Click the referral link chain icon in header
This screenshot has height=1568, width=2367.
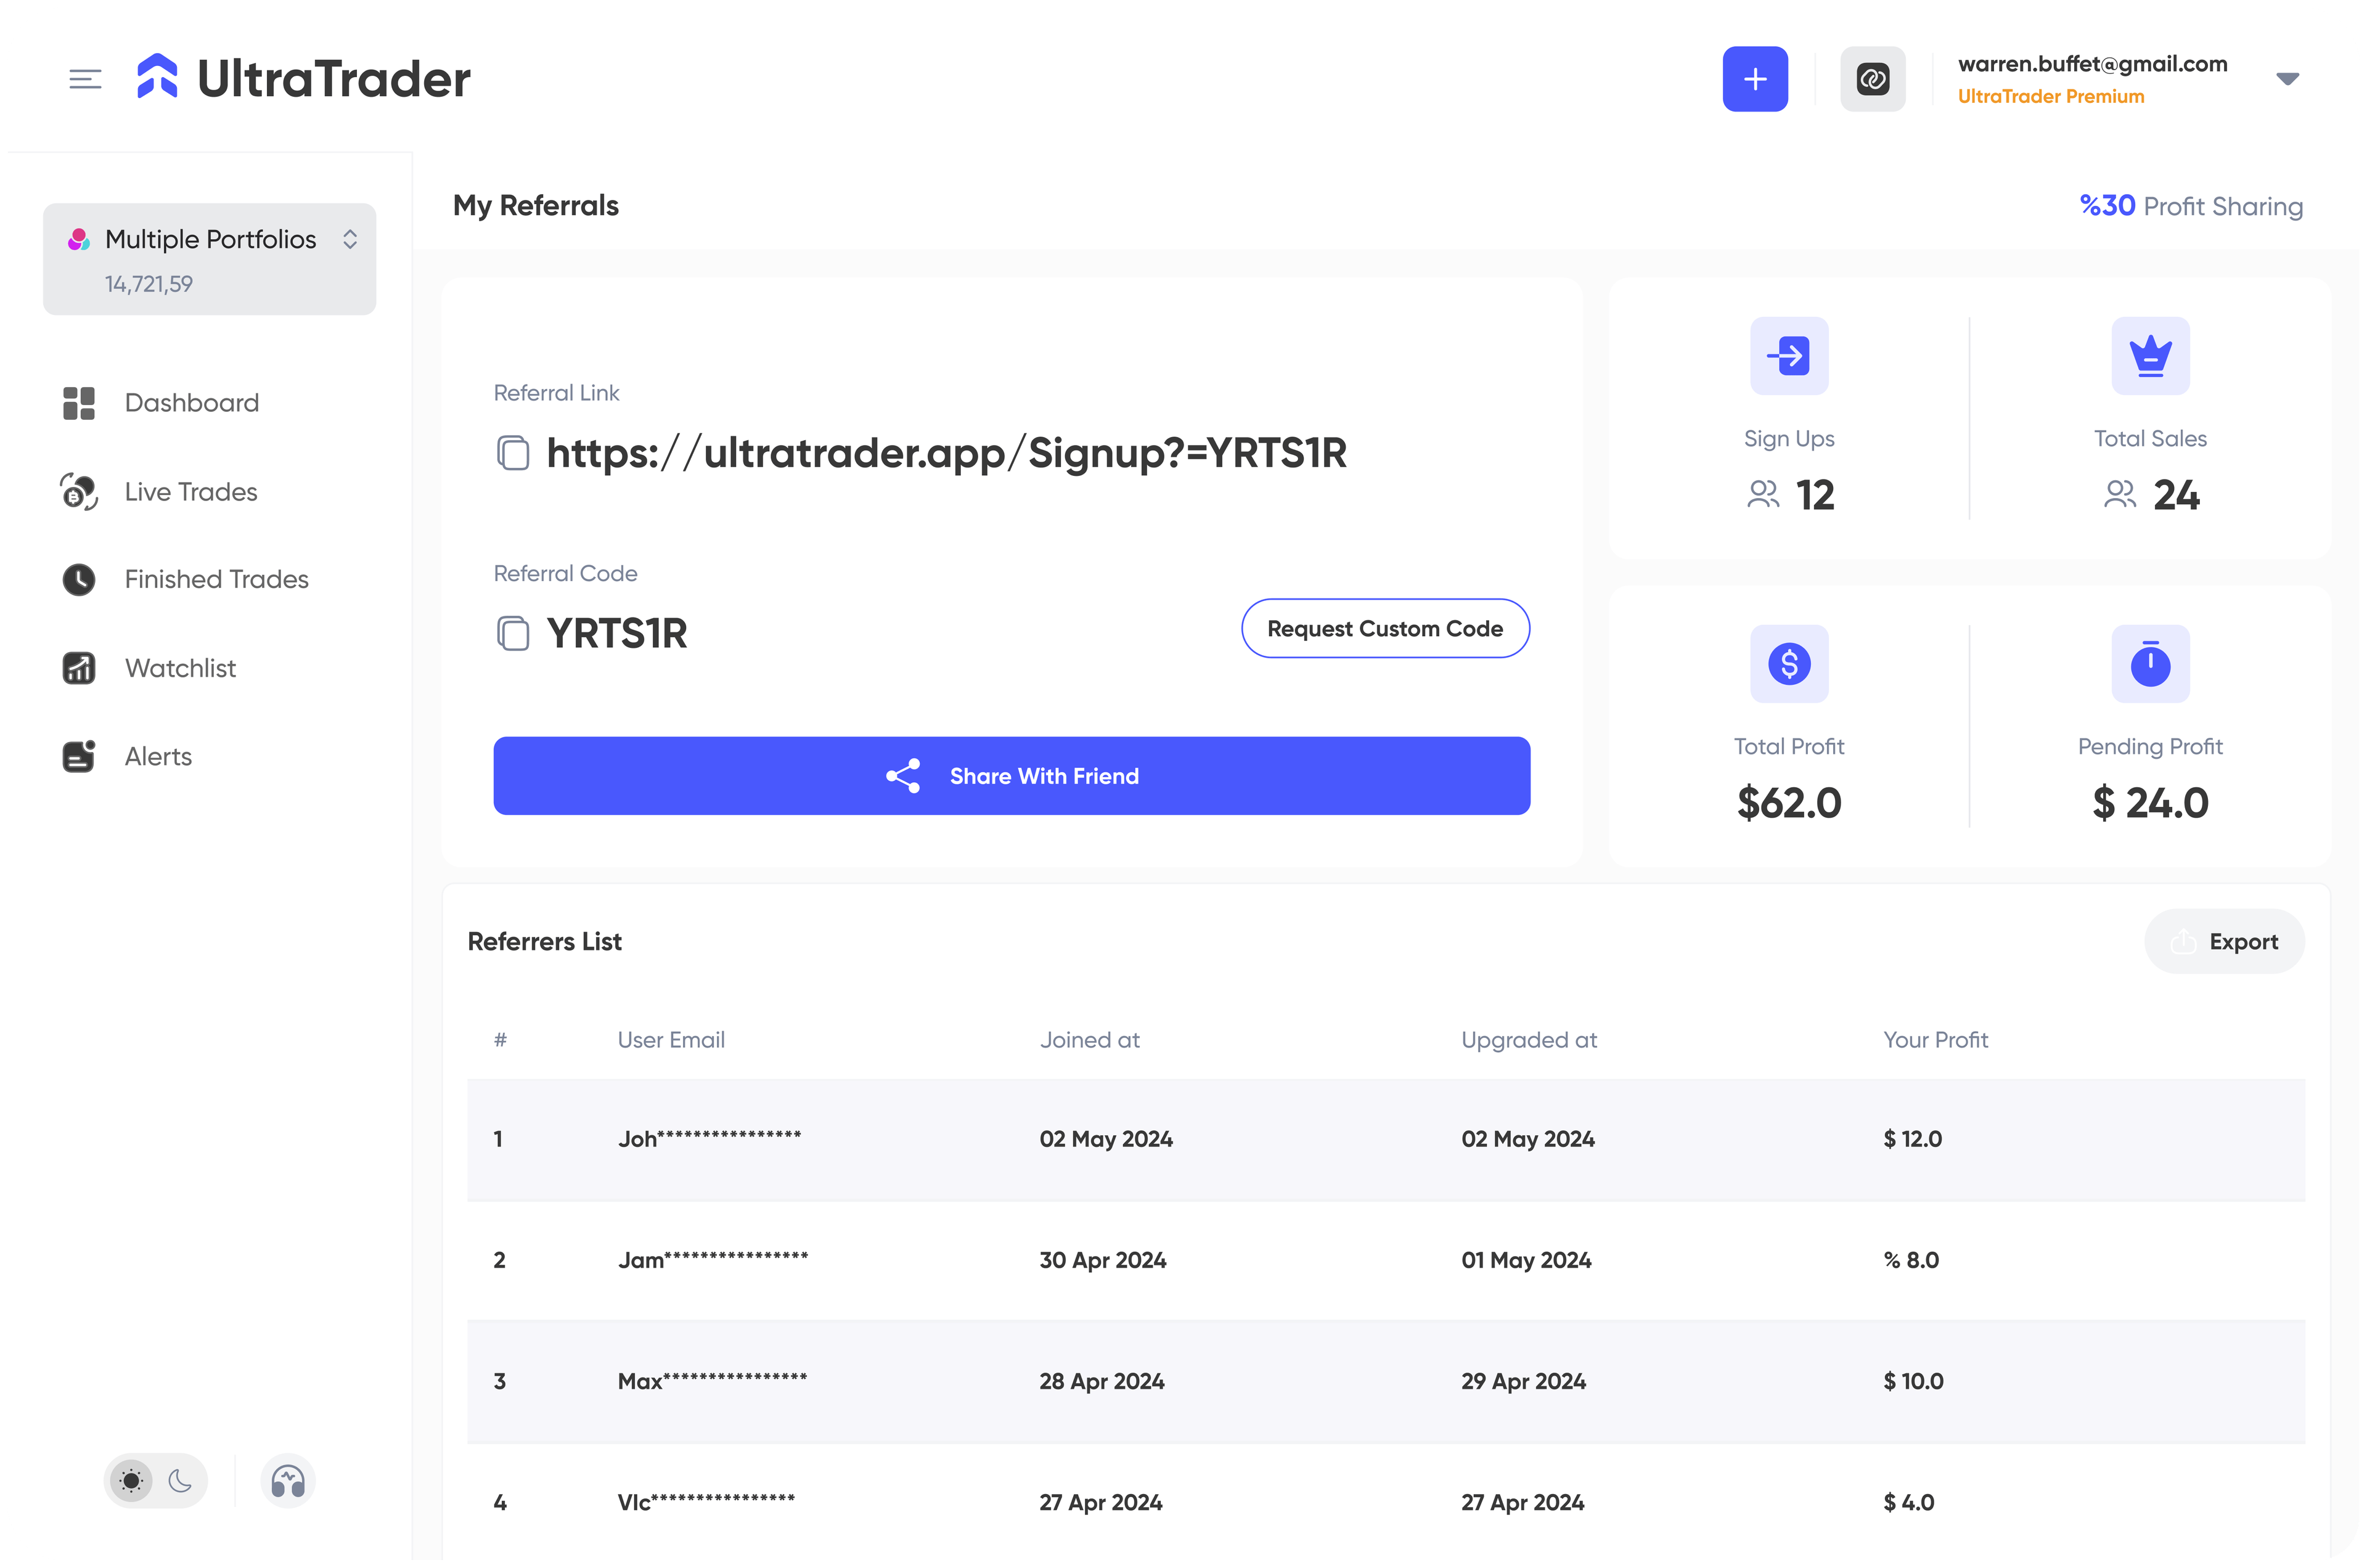(1872, 78)
